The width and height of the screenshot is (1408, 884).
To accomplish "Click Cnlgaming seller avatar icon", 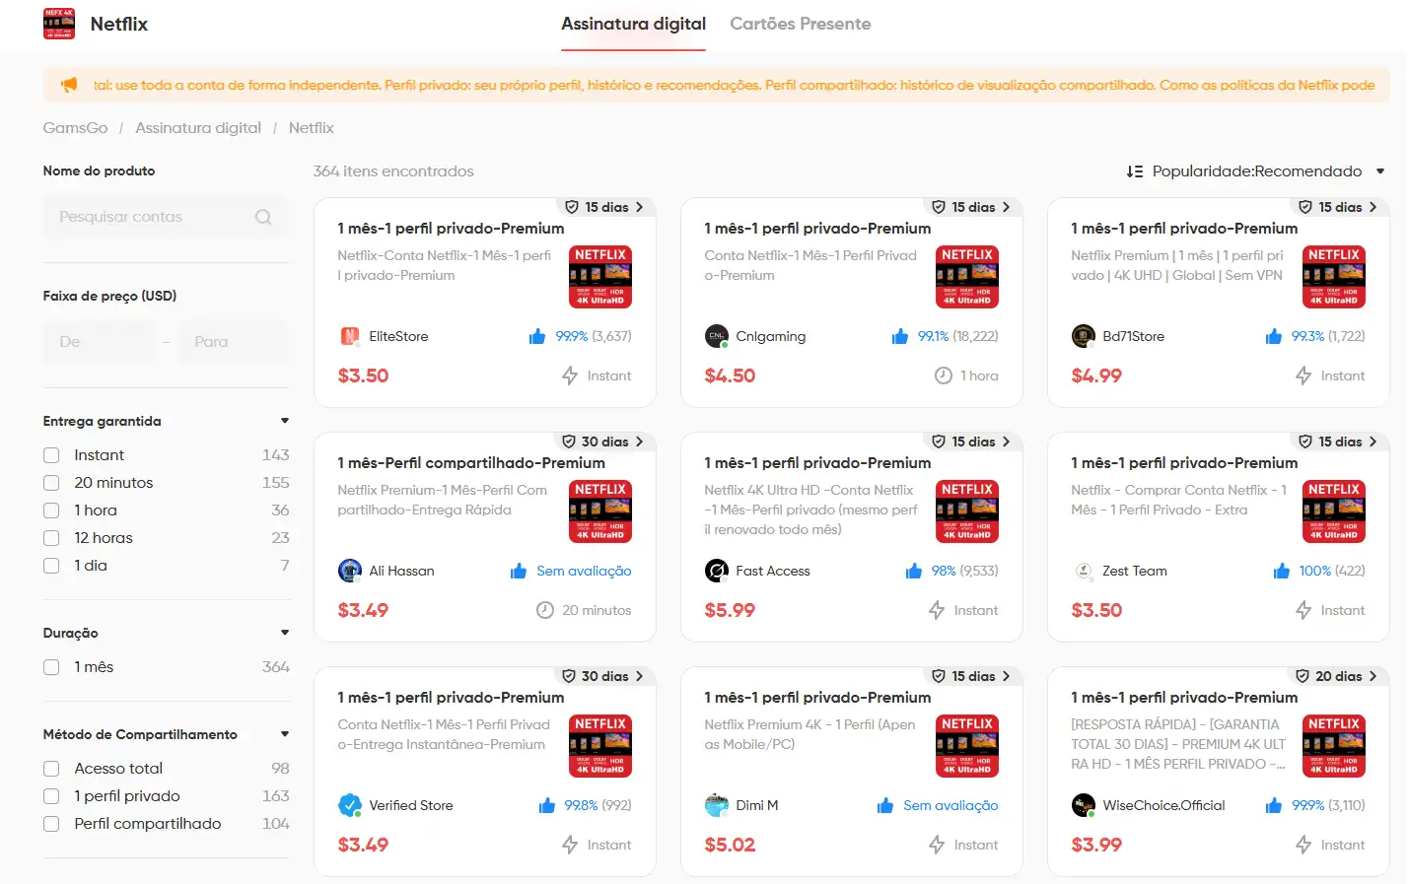I will [x=716, y=336].
